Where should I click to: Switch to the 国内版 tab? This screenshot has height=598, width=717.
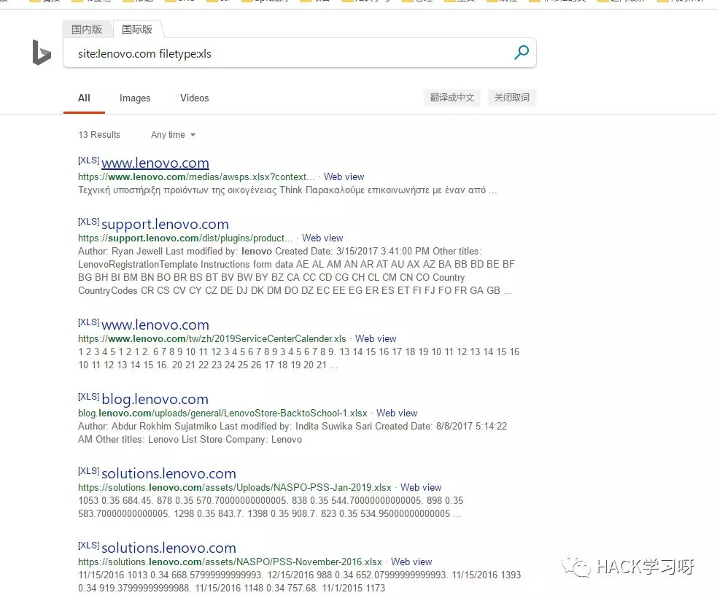[87, 29]
